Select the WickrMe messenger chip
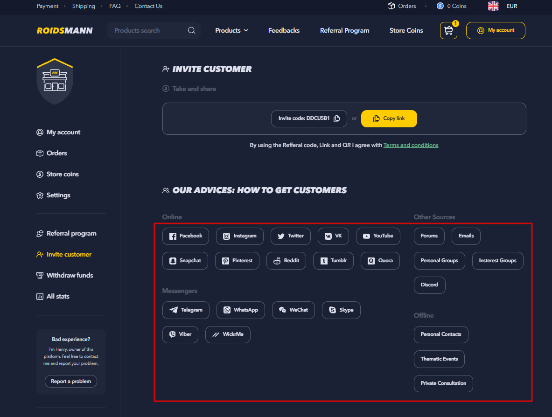This screenshot has height=417, width=552. [x=228, y=334]
